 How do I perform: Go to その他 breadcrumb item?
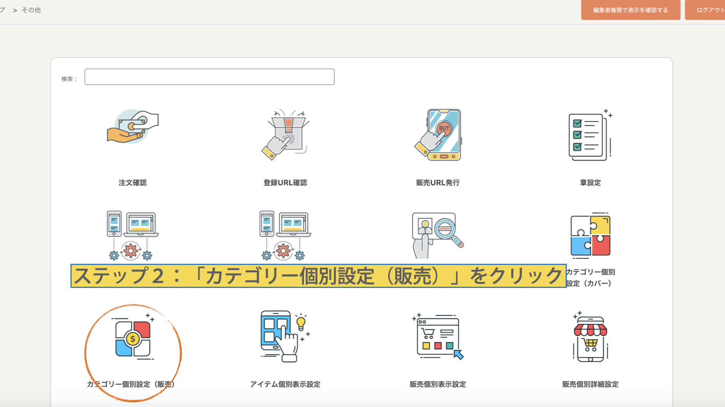pyautogui.click(x=31, y=10)
